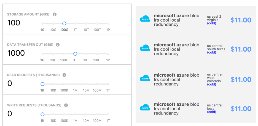The height and width of the screenshot is (126, 258).
Task: Set Write Requests slider to 1M stop
Action: (x=75, y=114)
